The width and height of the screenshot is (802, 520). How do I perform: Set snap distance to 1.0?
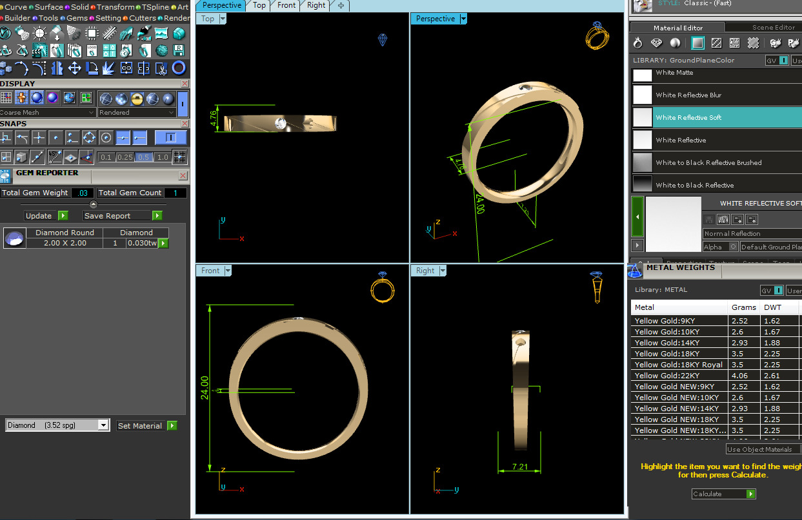[x=163, y=157]
